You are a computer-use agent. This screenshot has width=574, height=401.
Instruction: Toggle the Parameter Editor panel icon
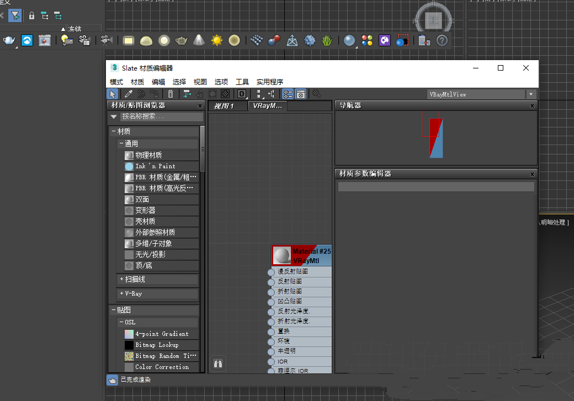click(x=301, y=94)
